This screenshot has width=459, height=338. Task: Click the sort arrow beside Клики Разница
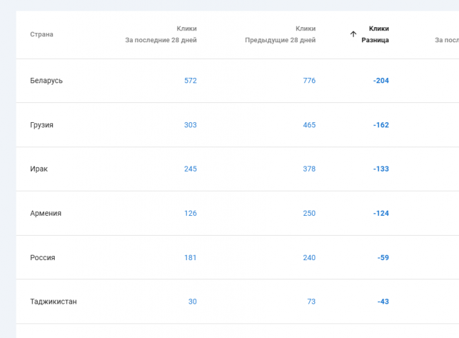[x=353, y=34]
